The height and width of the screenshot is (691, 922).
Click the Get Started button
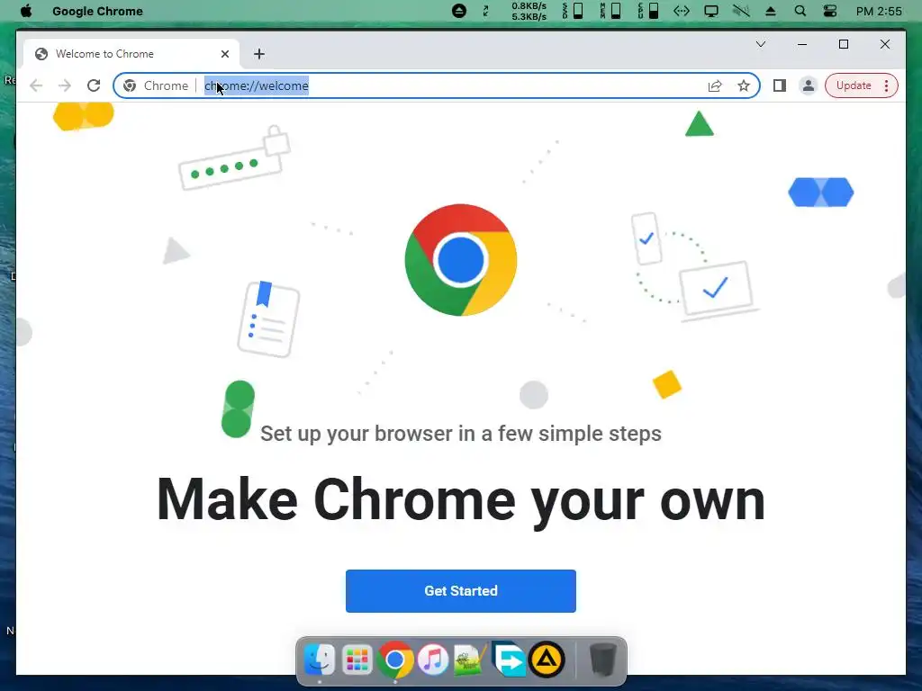(461, 591)
